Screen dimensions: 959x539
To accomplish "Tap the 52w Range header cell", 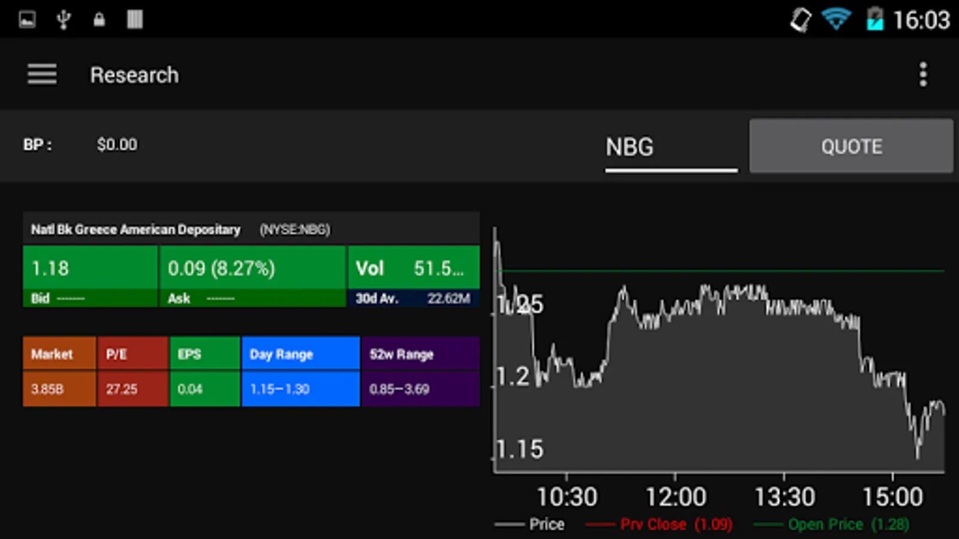I will point(421,354).
